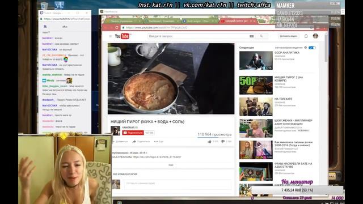This screenshot has height=204, width=363.
Task: Click the YouTube page vertical scrollbar
Action: click(x=326, y=49)
